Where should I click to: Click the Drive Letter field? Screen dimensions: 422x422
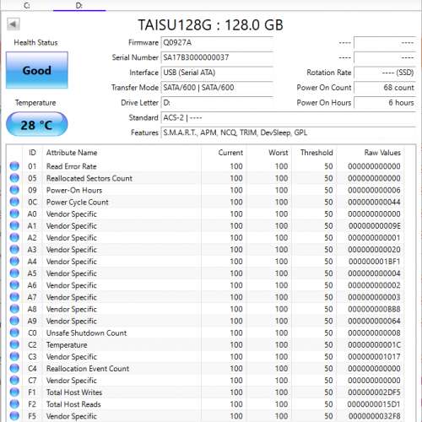217,103
